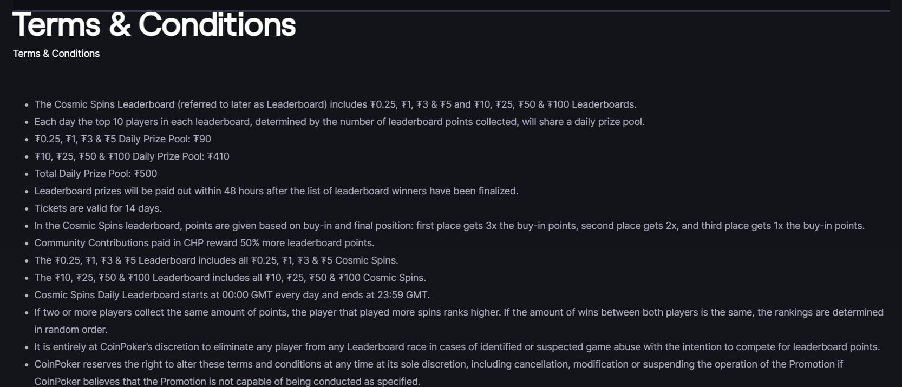Click the top 10 players bullet text
Image resolution: width=902 pixels, height=387 pixels.
tap(339, 122)
